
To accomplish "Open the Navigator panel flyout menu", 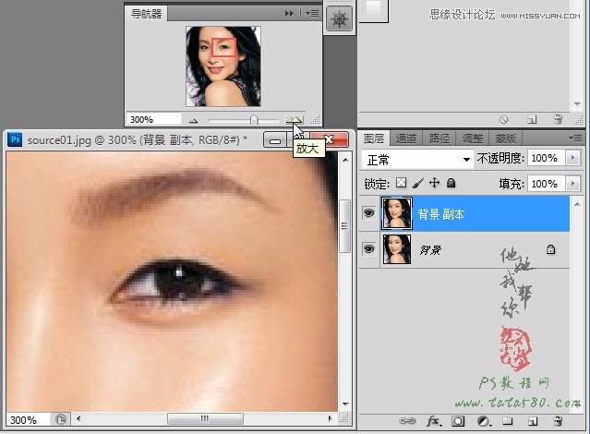I will pyautogui.click(x=312, y=14).
